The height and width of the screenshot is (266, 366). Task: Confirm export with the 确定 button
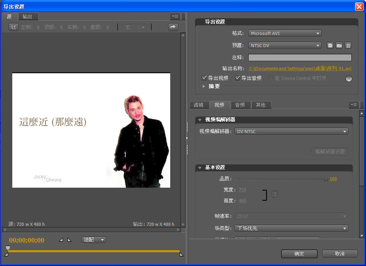point(299,254)
